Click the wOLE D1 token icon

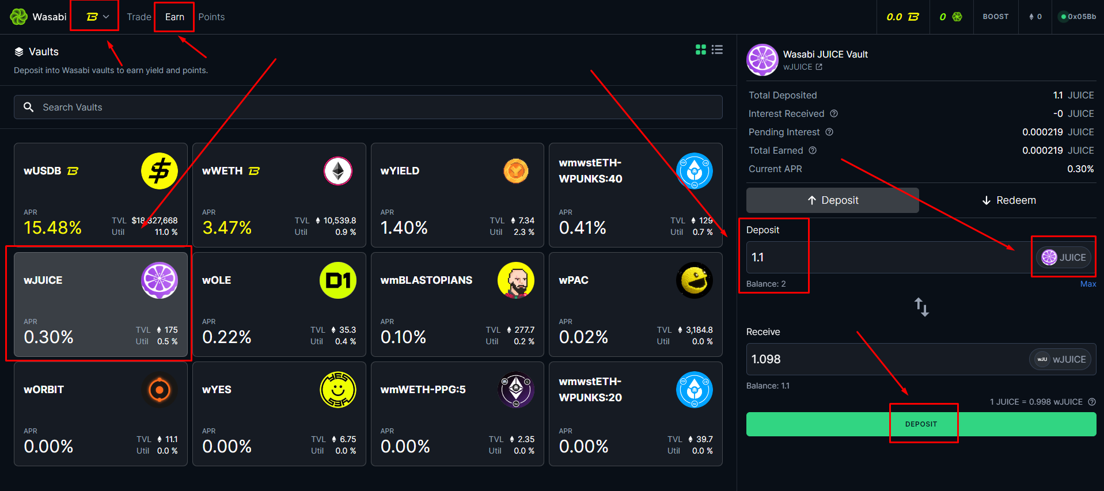[338, 280]
